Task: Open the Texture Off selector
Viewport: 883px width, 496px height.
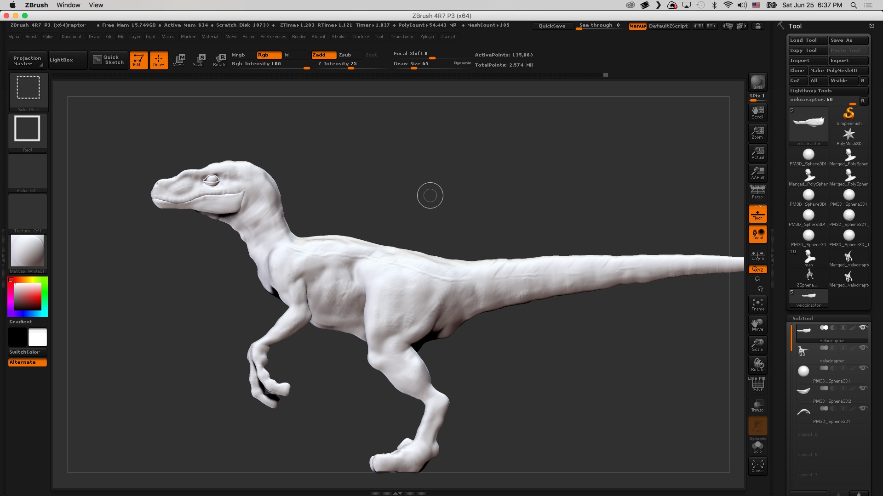Action: pos(28,213)
